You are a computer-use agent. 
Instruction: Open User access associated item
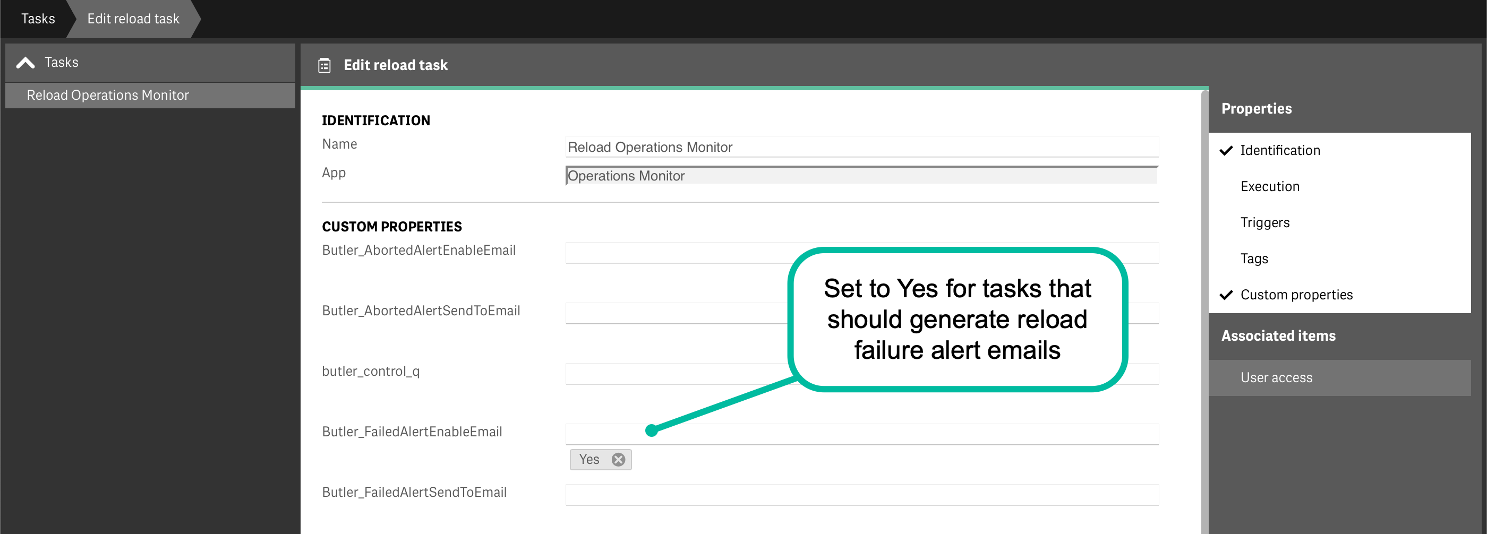tap(1339, 378)
